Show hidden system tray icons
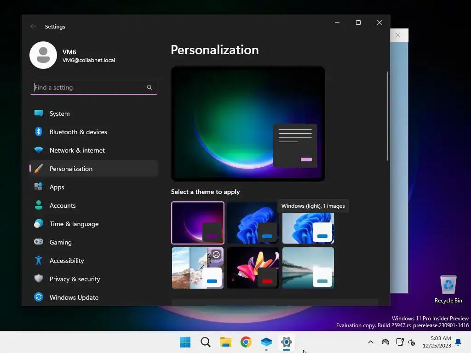Screen dimensions: 471x353 click(x=371, y=342)
